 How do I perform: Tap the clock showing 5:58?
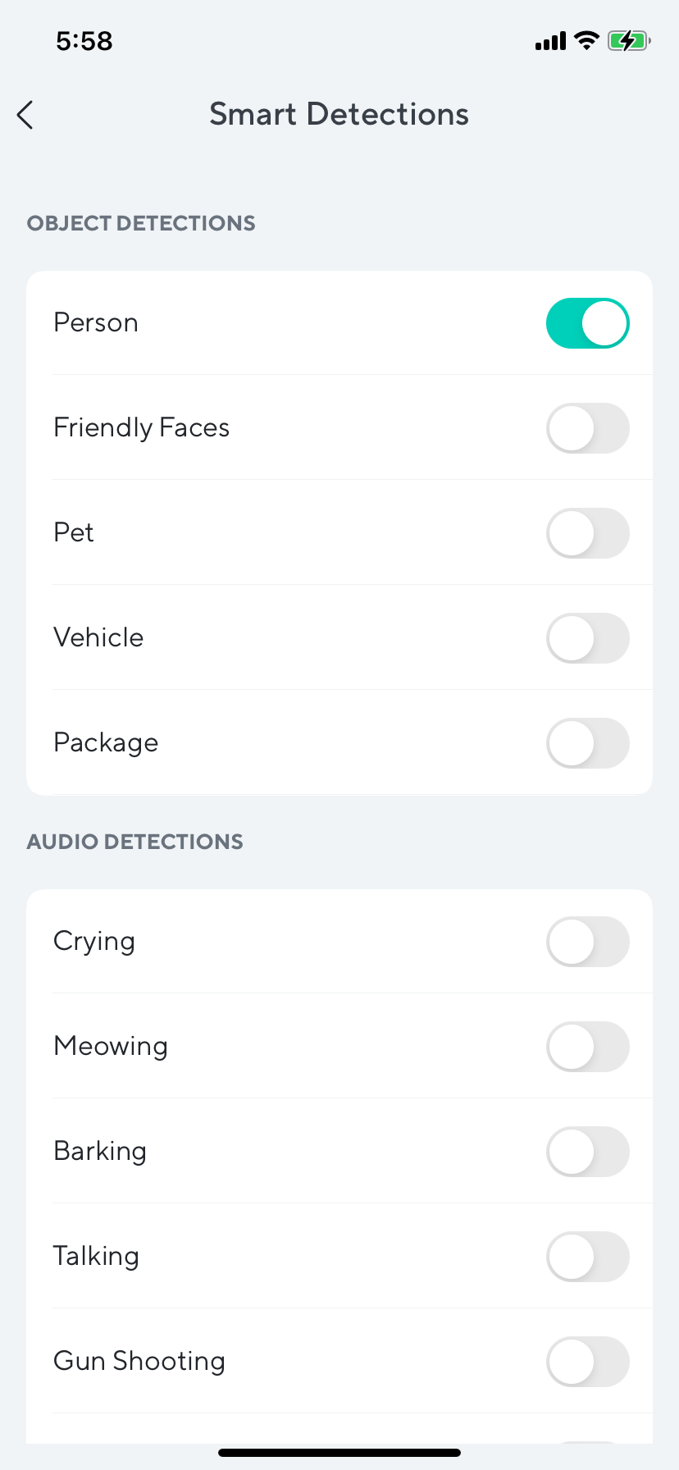click(84, 41)
